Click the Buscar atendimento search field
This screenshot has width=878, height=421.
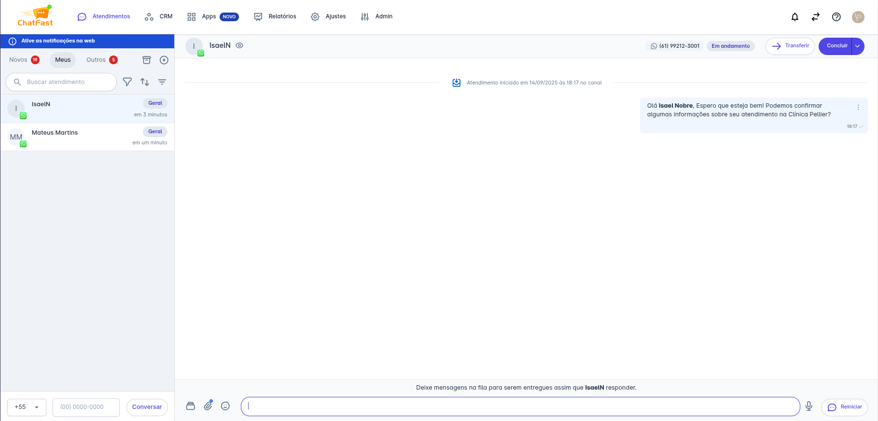click(68, 82)
